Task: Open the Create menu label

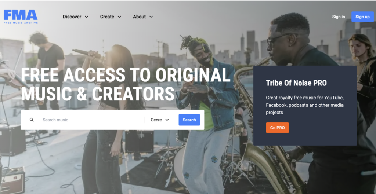Action: point(107,17)
